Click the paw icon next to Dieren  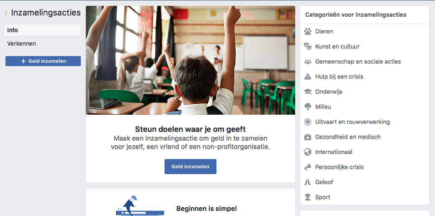click(x=307, y=31)
